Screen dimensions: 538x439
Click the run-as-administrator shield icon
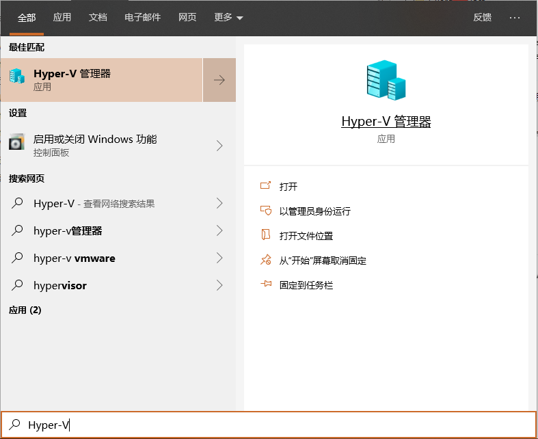(x=265, y=211)
